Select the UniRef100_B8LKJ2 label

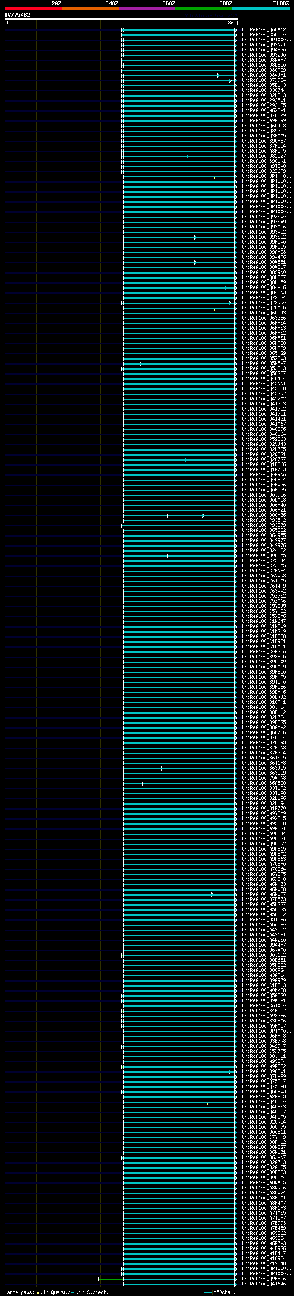264,697
